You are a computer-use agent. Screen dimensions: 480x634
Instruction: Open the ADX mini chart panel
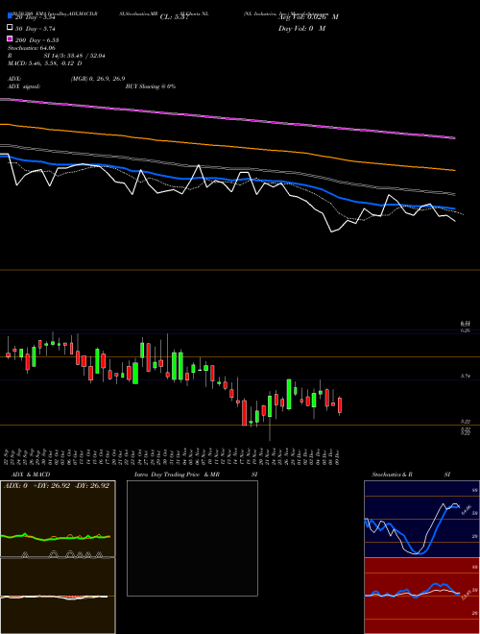(x=58, y=519)
